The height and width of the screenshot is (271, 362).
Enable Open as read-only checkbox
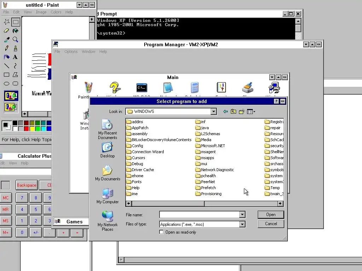pyautogui.click(x=161, y=232)
